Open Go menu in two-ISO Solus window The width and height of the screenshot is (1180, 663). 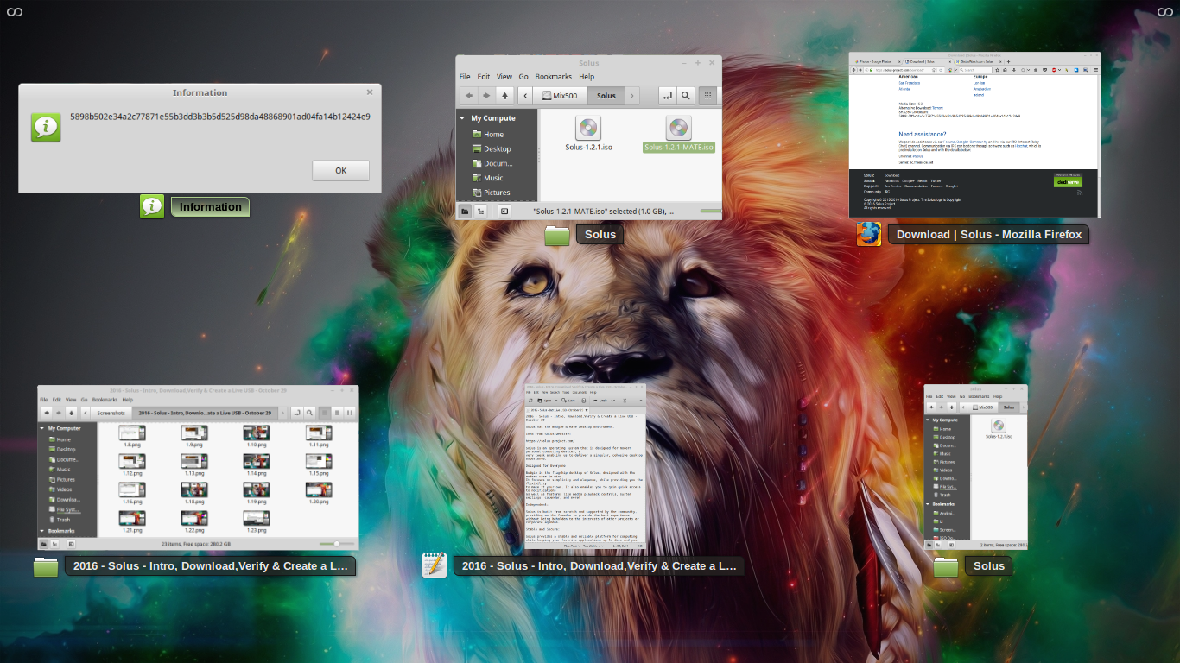[523, 76]
